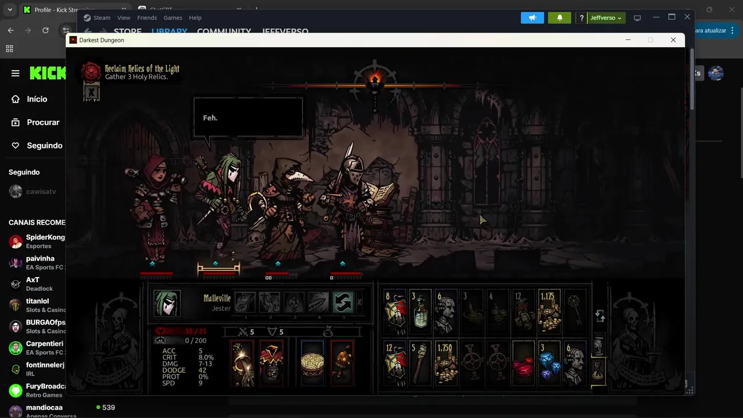This screenshot has height=418, width=743.
Task: Inspect the Jester's weapon equipment slot
Action: coord(243,363)
